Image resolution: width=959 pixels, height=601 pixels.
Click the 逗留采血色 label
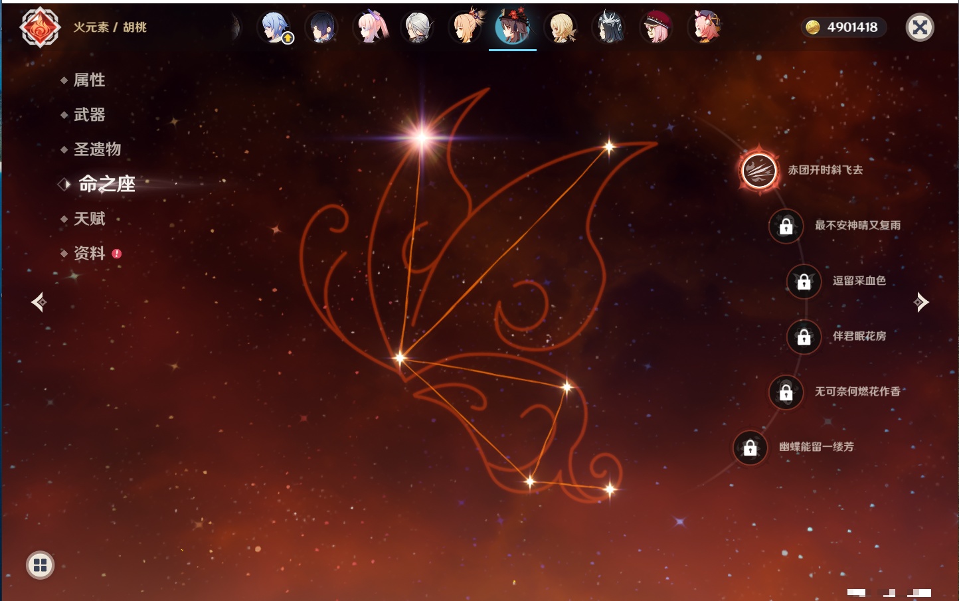tap(859, 280)
